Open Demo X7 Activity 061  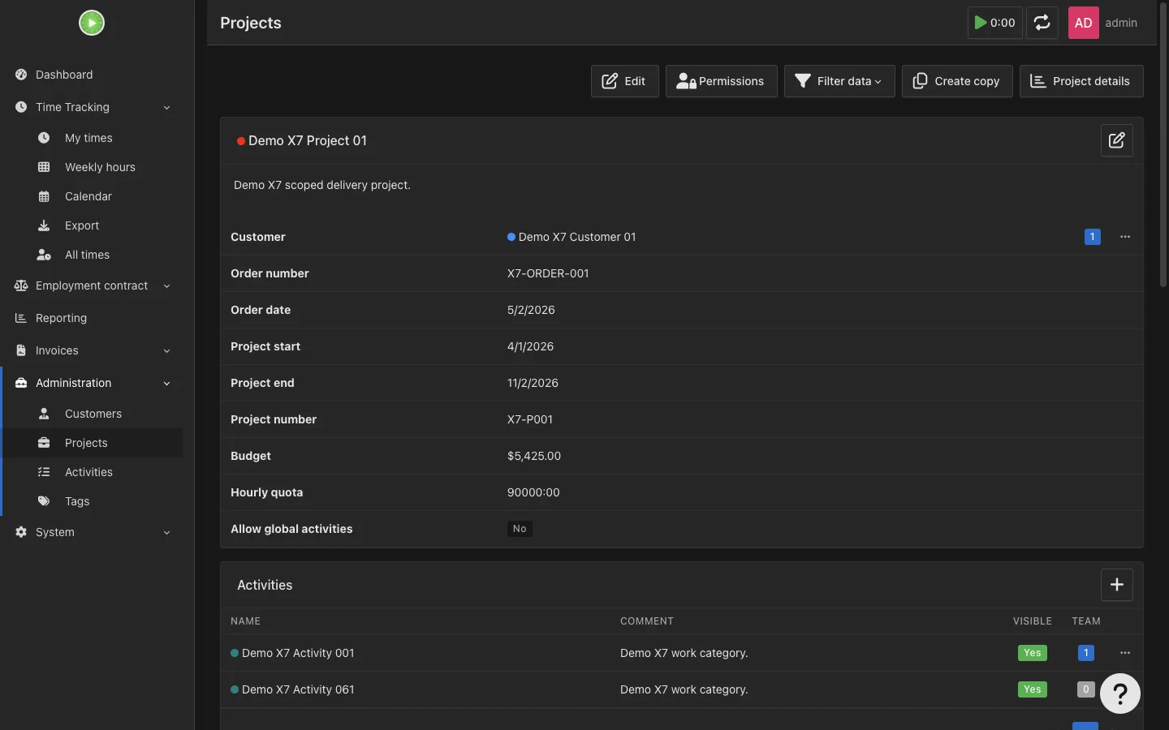point(298,689)
